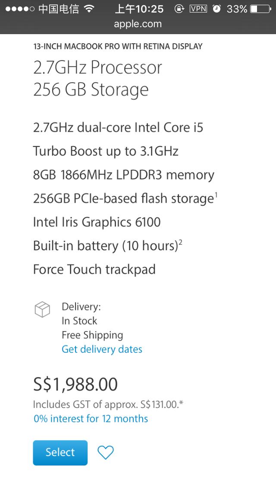Tap the battery icon in status bar
Viewport: 276px width, 491px height.
point(260,9)
